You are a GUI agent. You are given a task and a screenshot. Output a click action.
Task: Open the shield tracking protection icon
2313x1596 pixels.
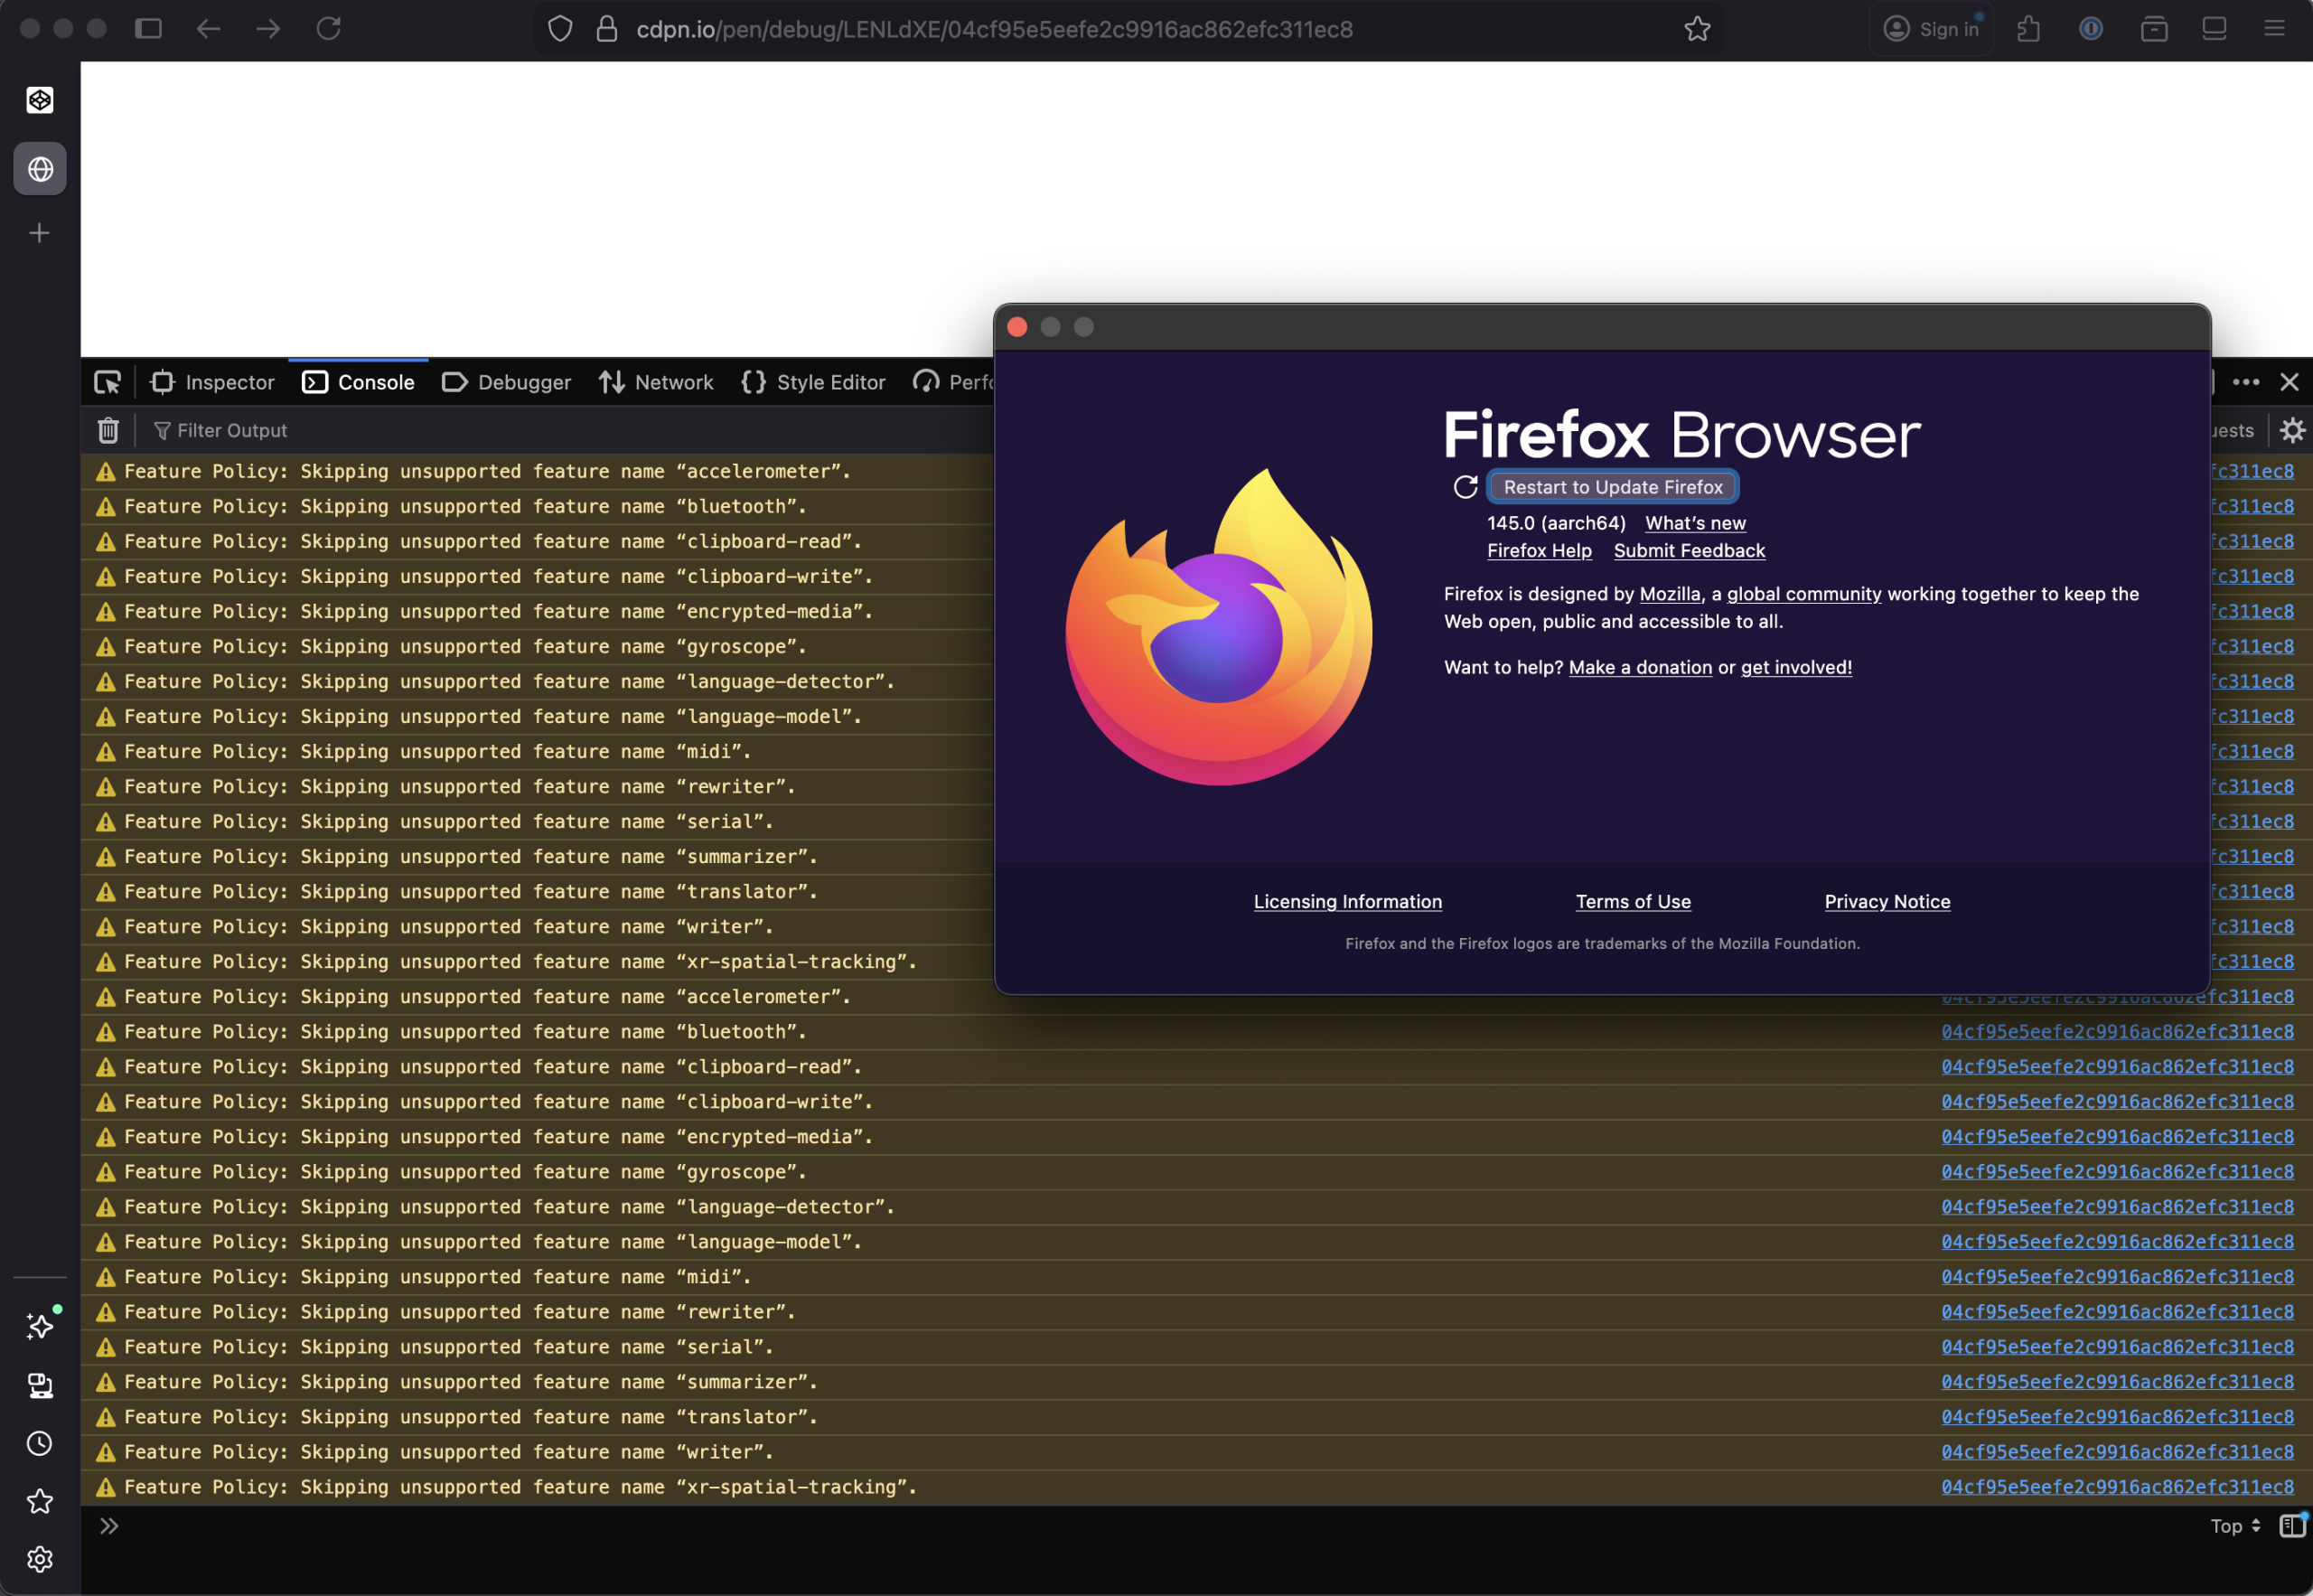560,29
